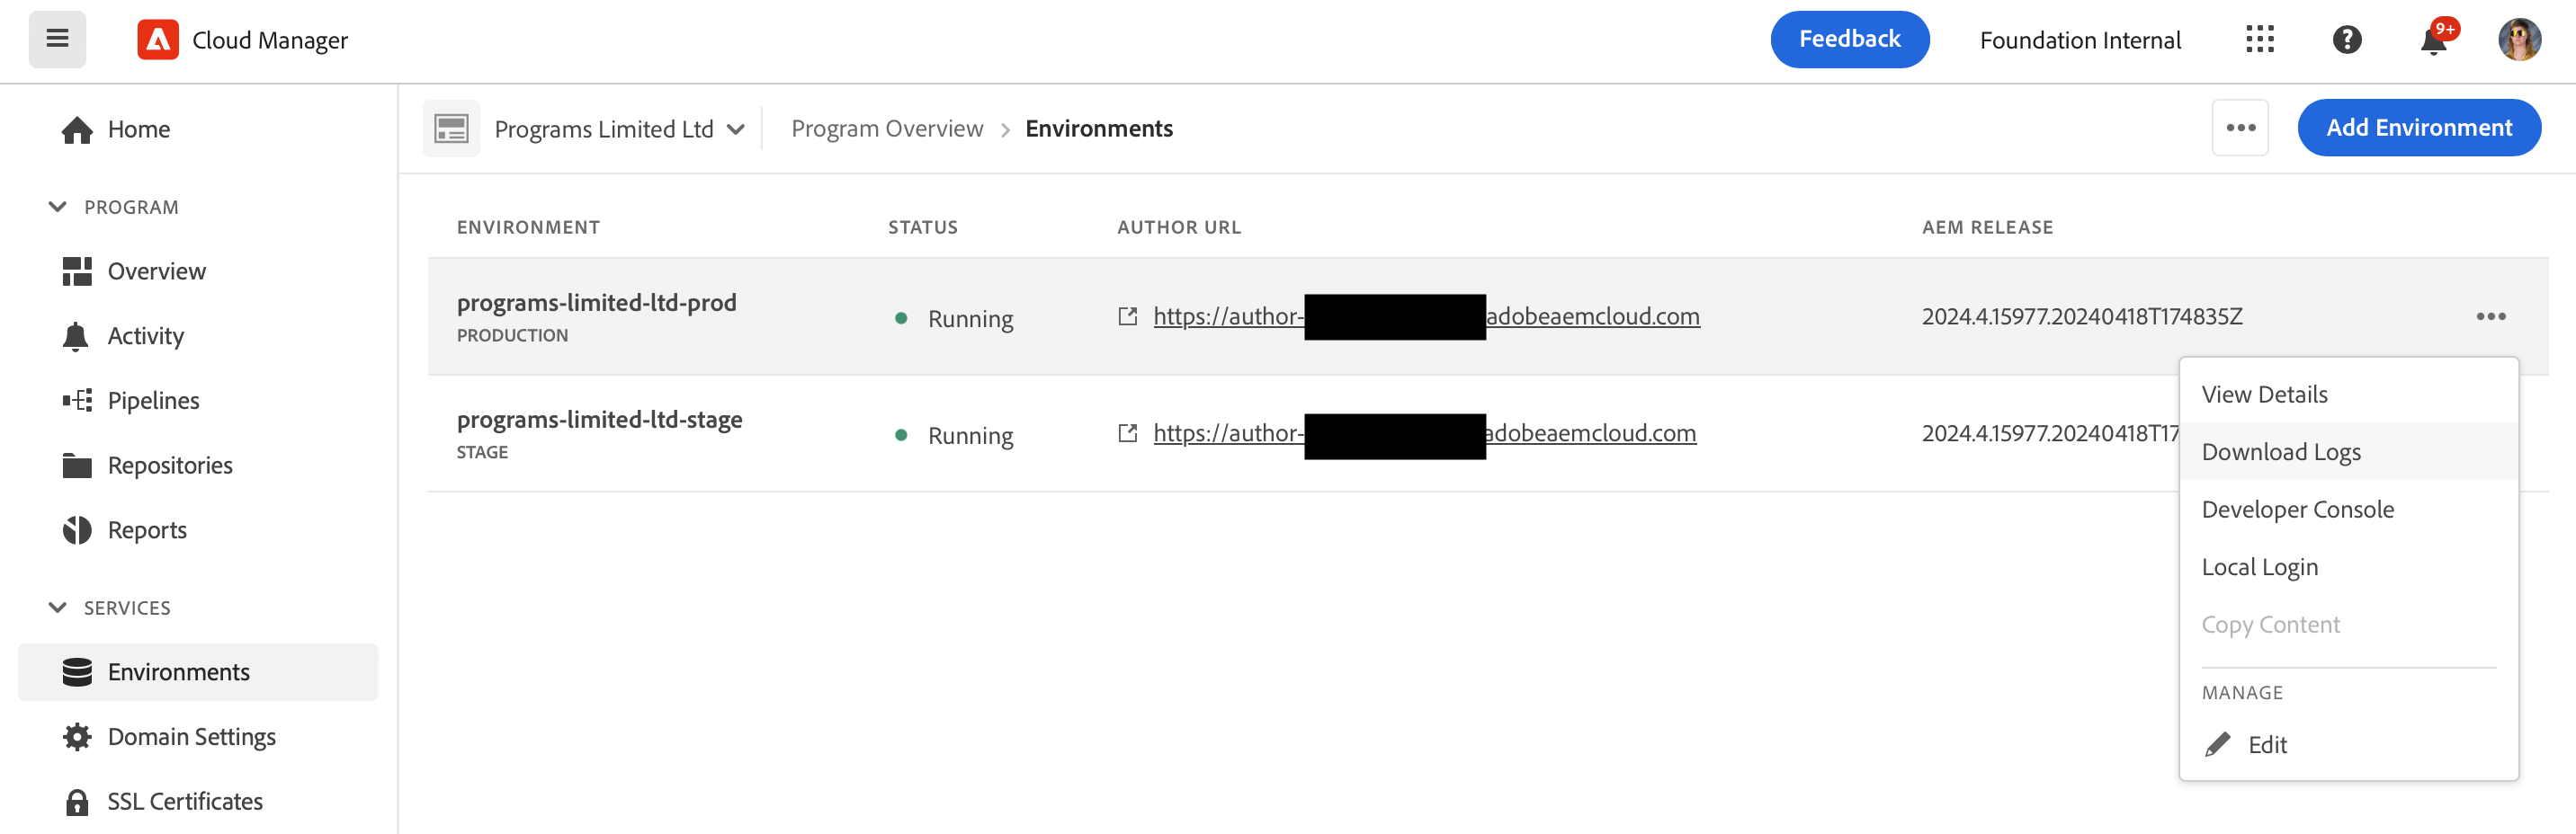
Task: Click the pencil Edit icon in menu
Action: click(x=2218, y=745)
